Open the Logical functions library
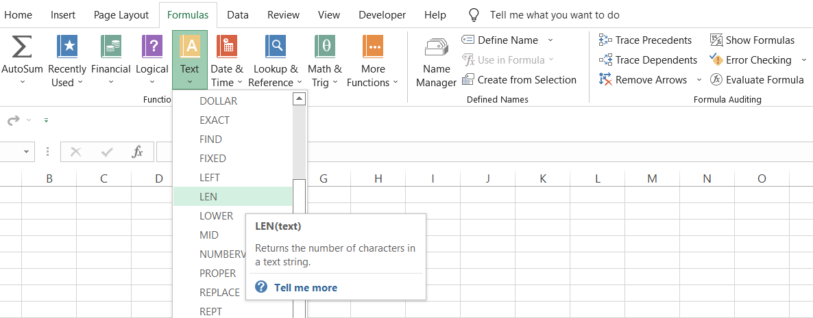This screenshot has height=318, width=813. click(x=152, y=47)
